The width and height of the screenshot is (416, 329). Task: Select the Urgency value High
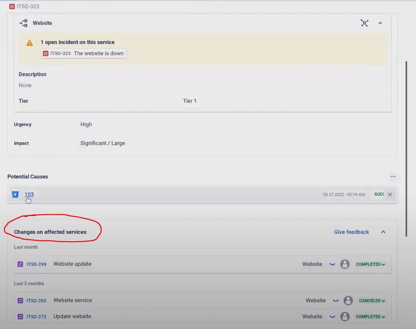pyautogui.click(x=86, y=124)
